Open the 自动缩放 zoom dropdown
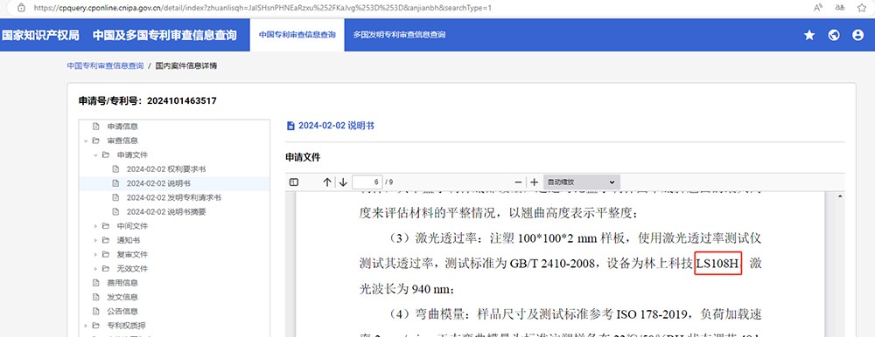This screenshot has height=337, width=875. [x=581, y=182]
